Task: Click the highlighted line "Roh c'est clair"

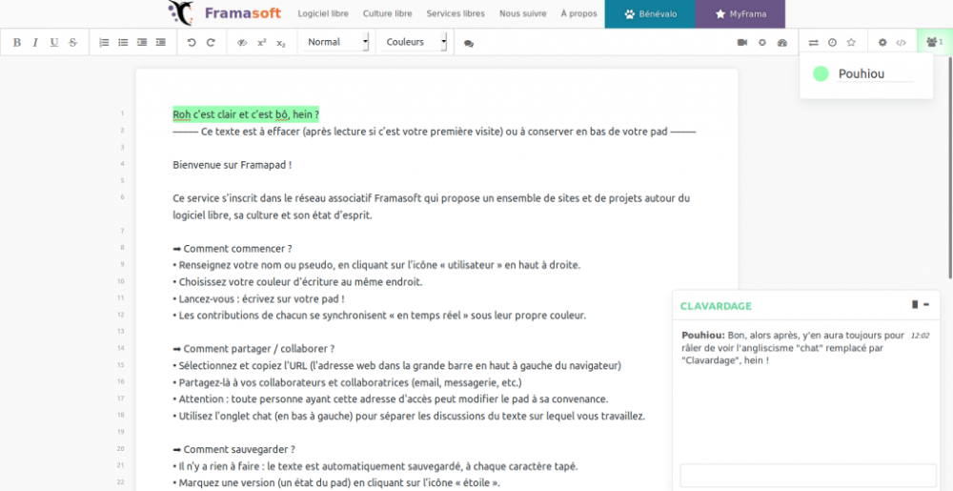Action: [246, 114]
